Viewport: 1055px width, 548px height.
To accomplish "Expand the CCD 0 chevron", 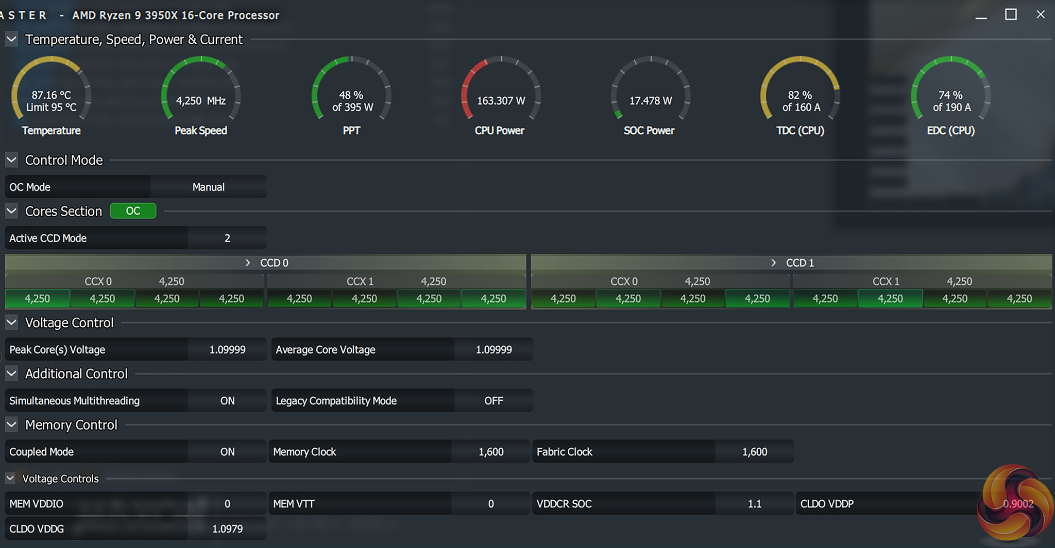I will click(x=248, y=263).
